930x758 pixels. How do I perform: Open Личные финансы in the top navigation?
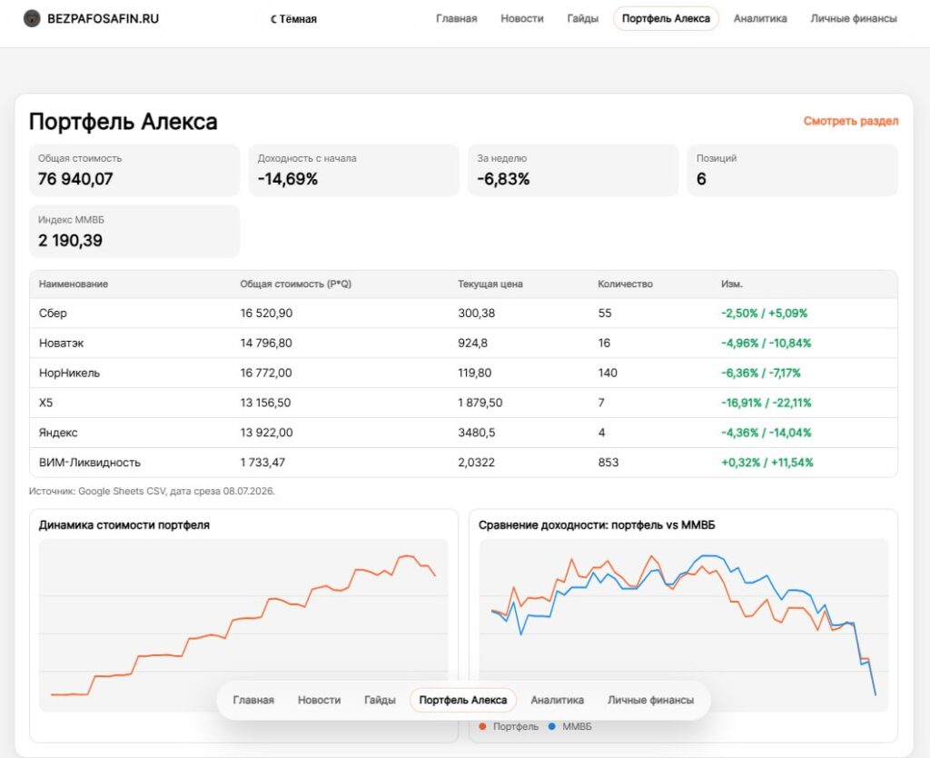coord(854,18)
